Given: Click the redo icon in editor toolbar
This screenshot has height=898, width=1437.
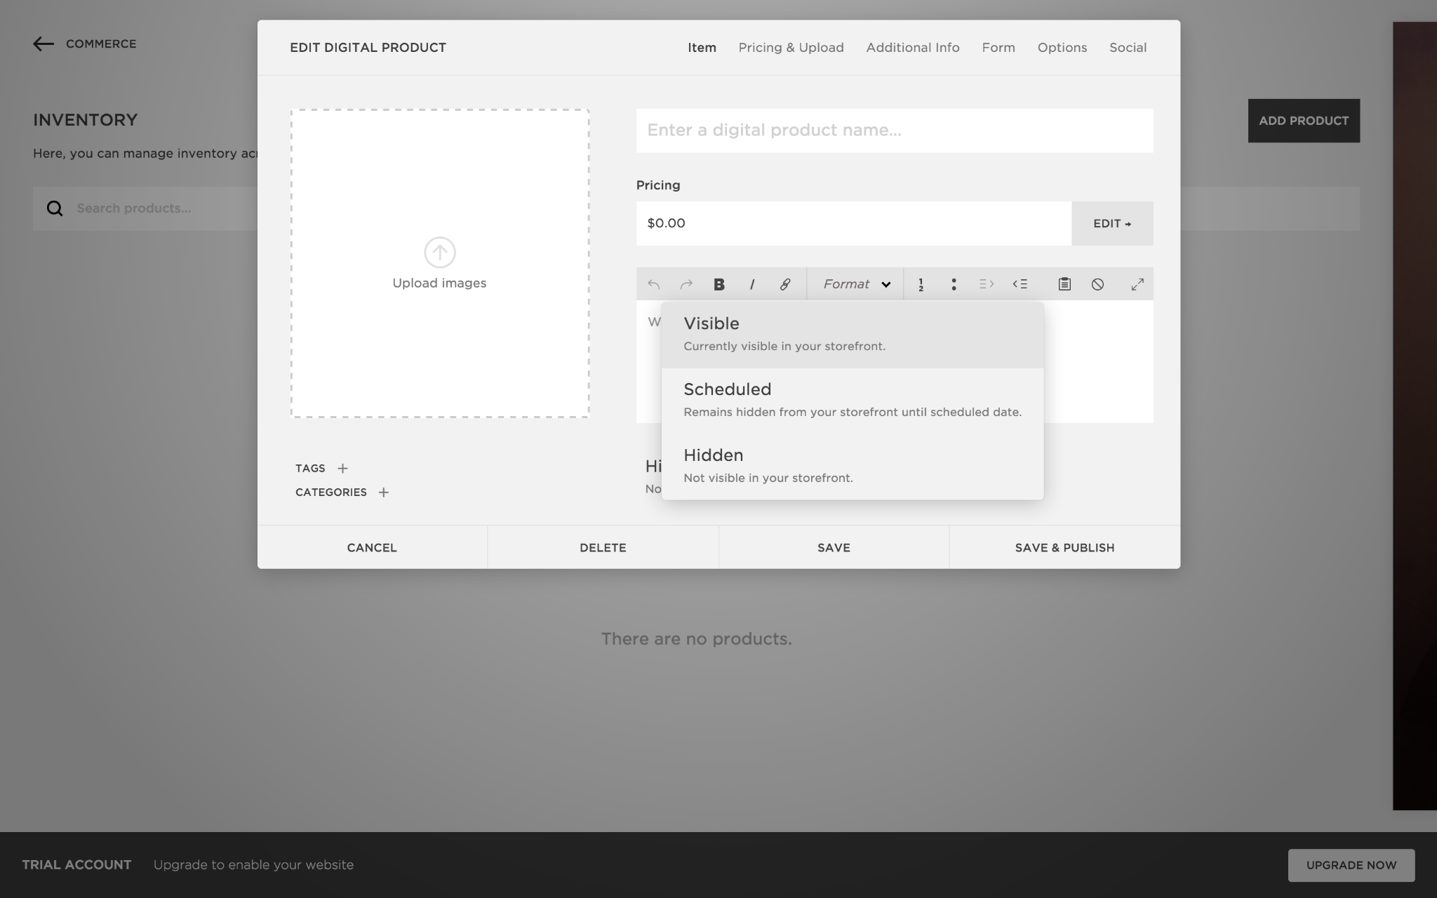Looking at the screenshot, I should pyautogui.click(x=686, y=284).
